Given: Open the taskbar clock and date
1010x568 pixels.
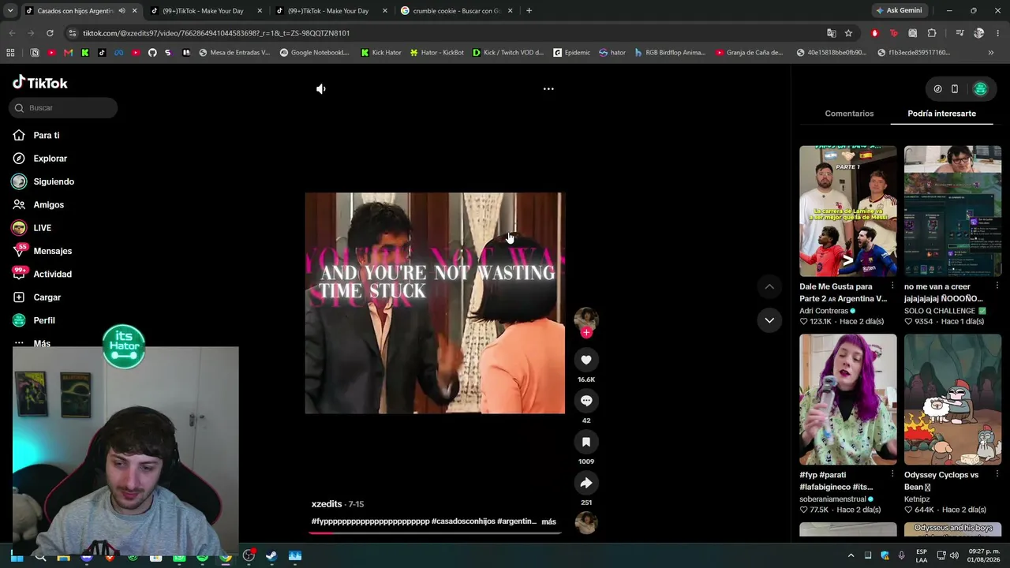Looking at the screenshot, I should point(984,555).
